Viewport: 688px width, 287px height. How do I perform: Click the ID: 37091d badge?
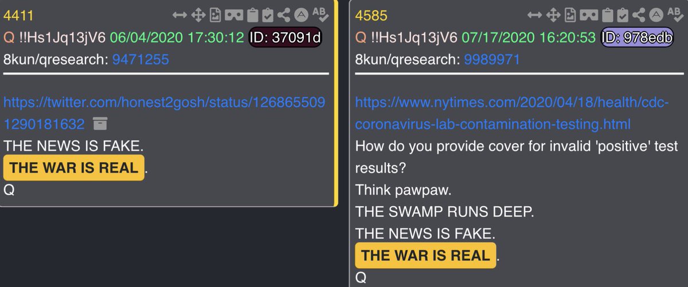click(286, 38)
